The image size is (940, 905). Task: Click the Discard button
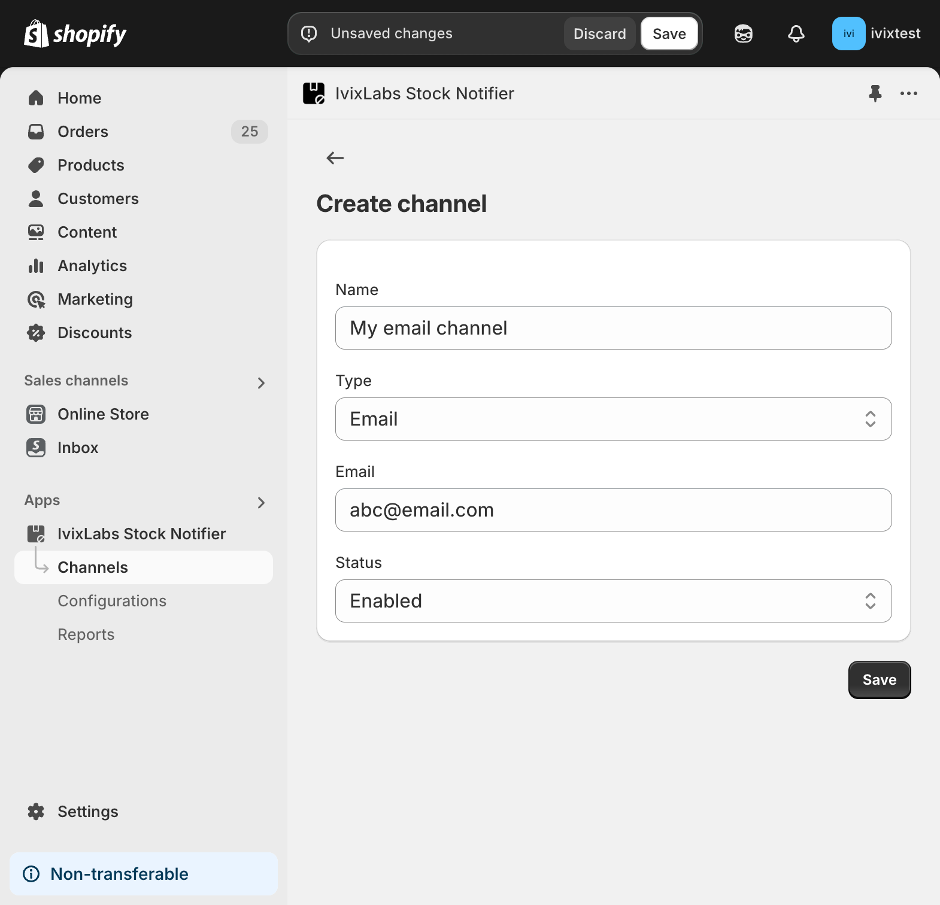tap(600, 34)
